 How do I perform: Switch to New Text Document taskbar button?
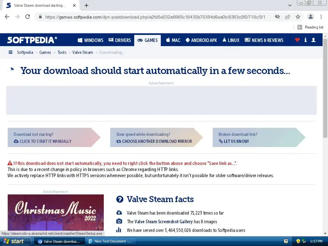(x=111, y=242)
